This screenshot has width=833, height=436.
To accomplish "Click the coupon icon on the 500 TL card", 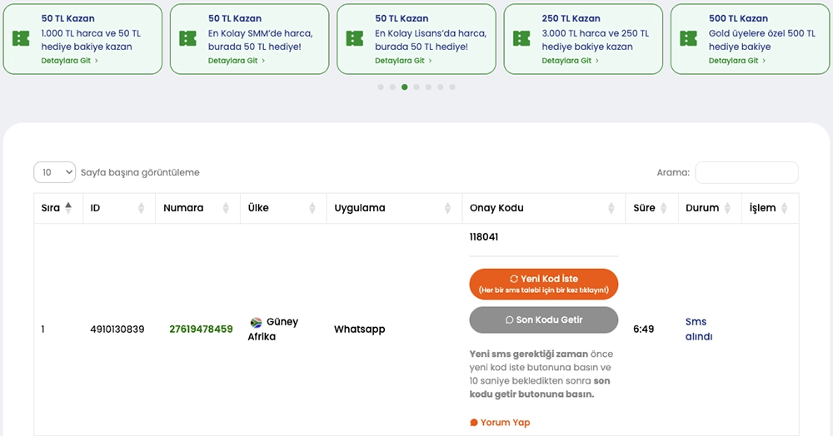I will coord(688,38).
